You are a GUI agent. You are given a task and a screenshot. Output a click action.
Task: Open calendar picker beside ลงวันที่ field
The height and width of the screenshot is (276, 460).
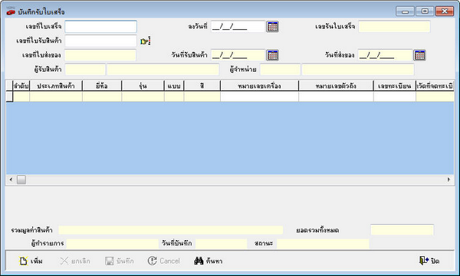click(272, 27)
